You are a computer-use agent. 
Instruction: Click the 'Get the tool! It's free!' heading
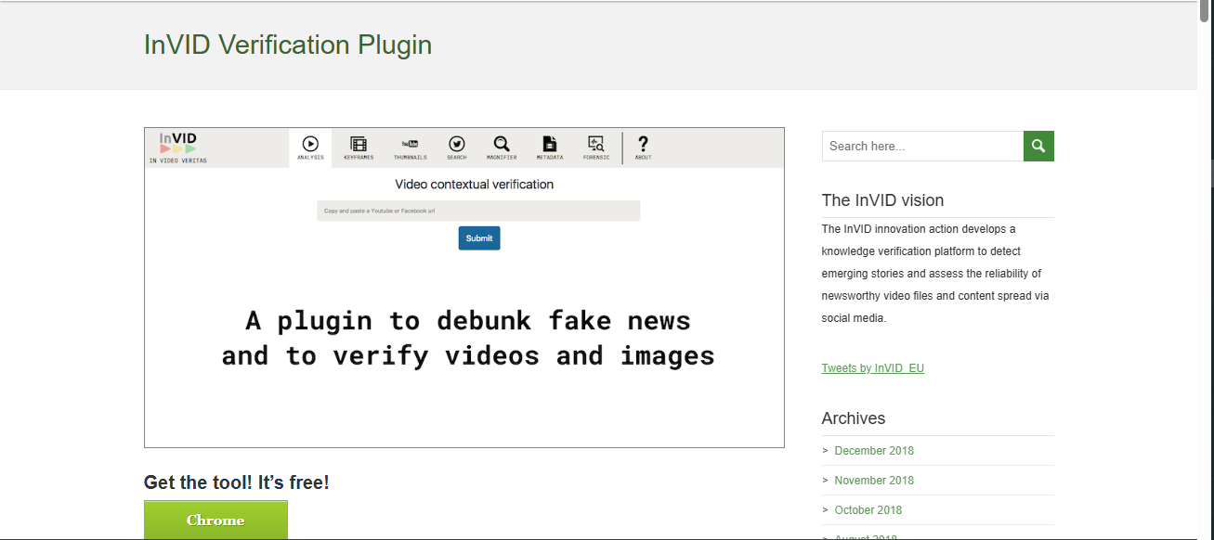point(237,482)
